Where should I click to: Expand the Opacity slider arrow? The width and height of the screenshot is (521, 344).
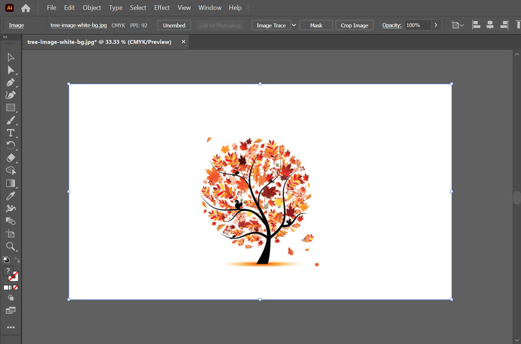pyautogui.click(x=436, y=25)
